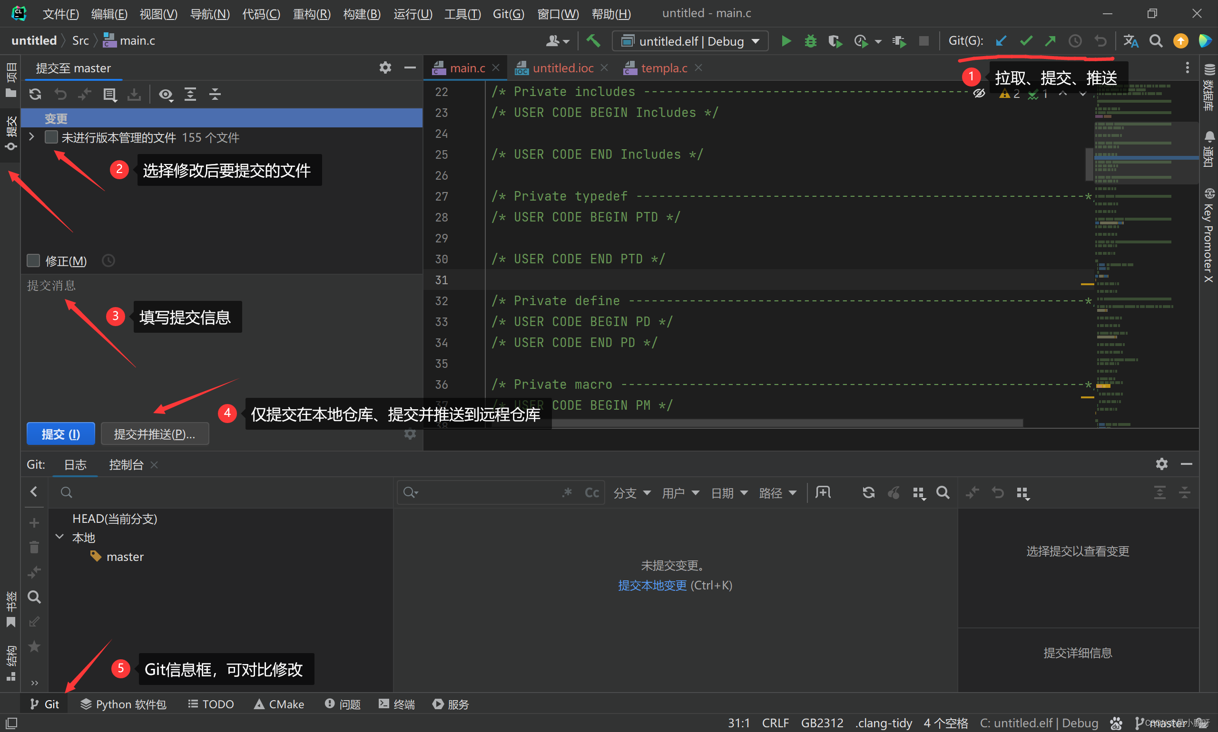The height and width of the screenshot is (732, 1218).
Task: Open the 重构(R) menu
Action: click(312, 14)
